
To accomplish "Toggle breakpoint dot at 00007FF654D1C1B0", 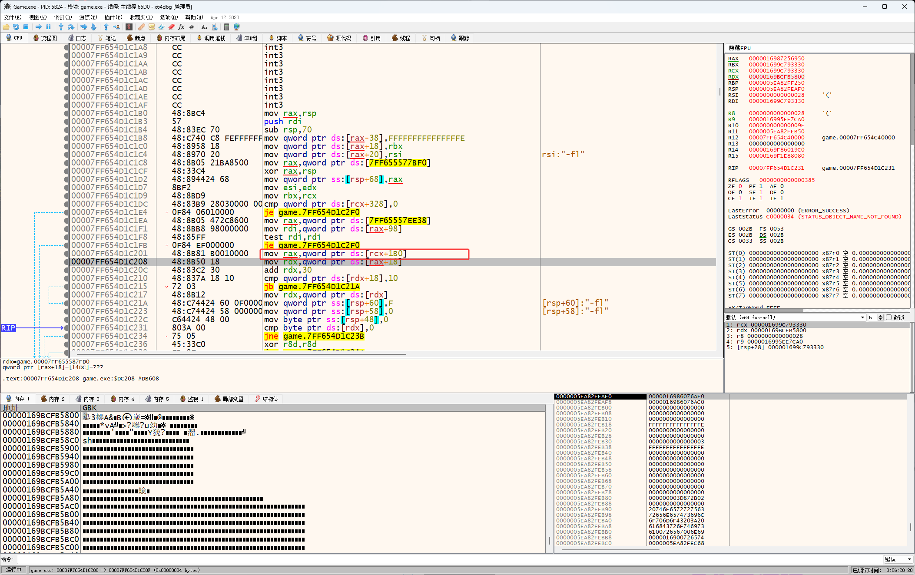I will [66, 113].
